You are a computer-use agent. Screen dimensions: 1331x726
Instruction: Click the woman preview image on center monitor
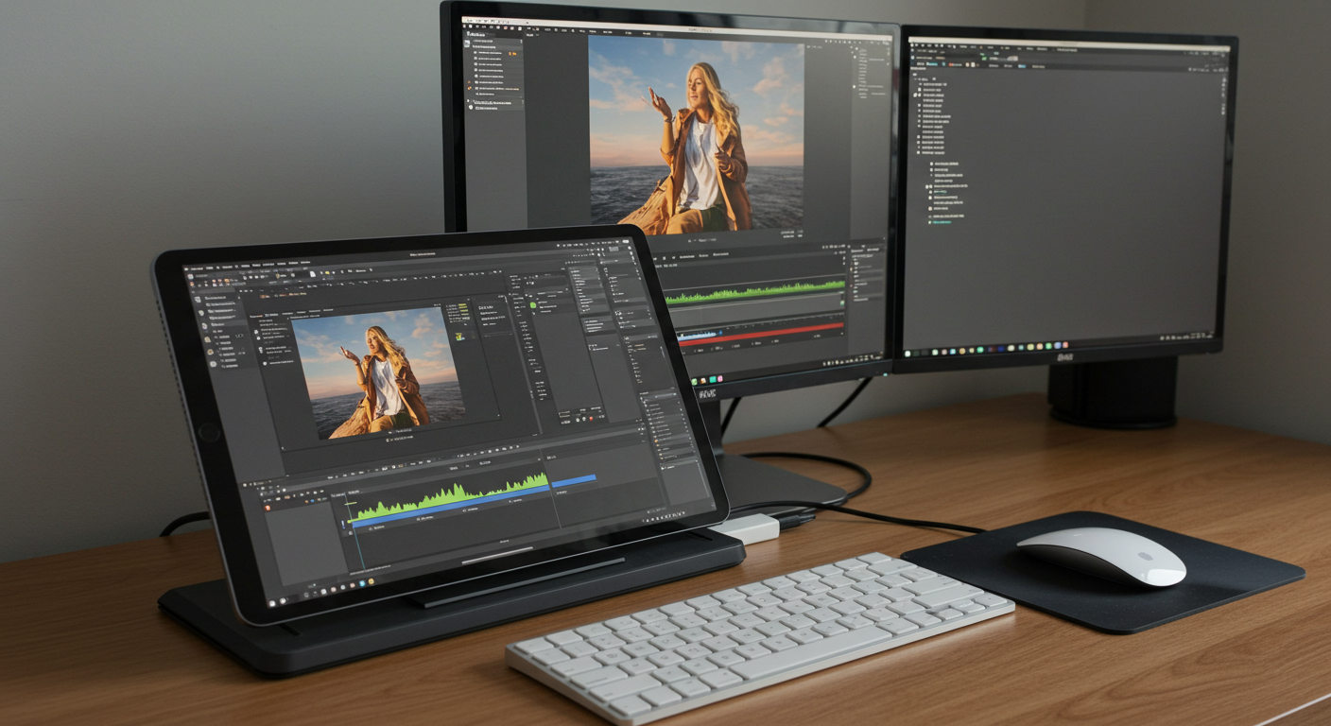(x=697, y=134)
